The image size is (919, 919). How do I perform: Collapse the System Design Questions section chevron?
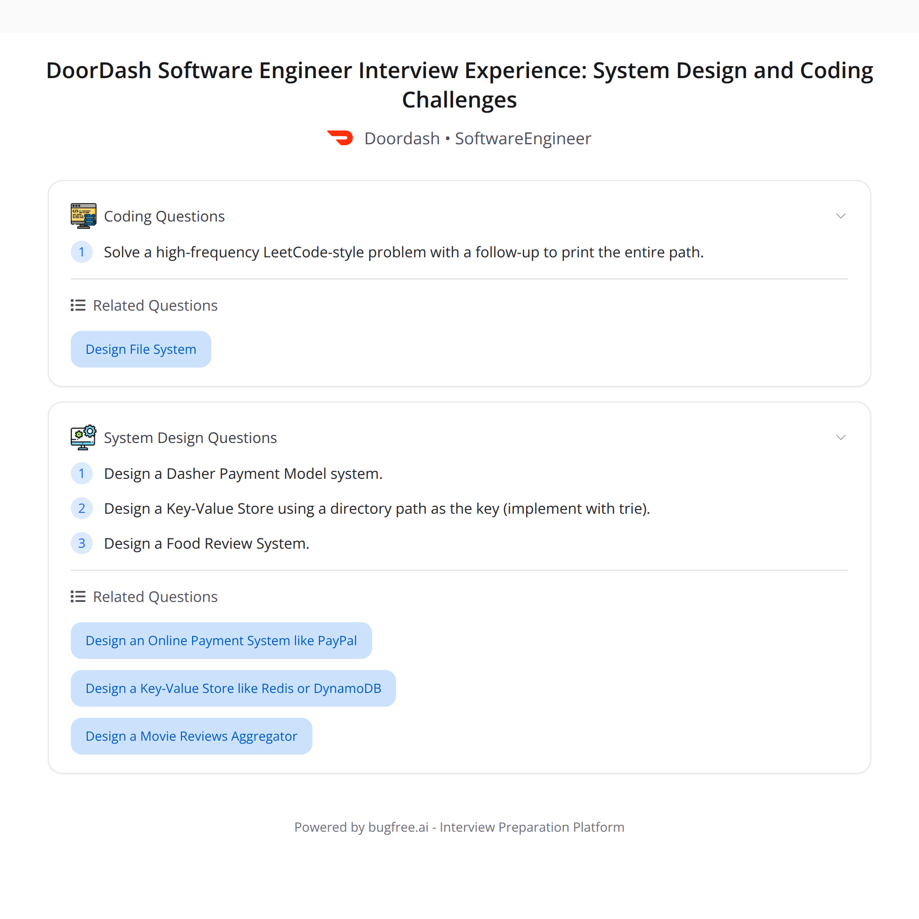840,437
